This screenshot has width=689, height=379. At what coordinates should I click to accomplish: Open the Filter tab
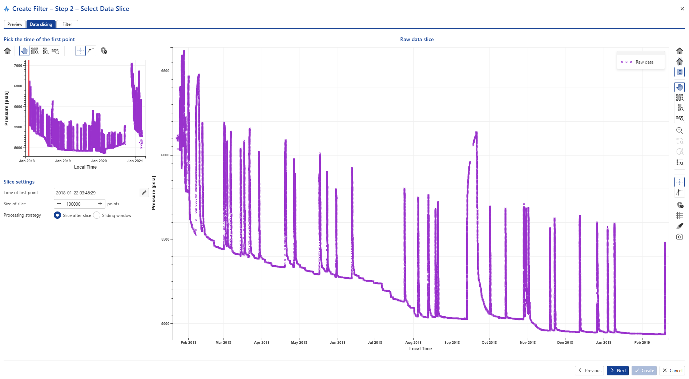[x=67, y=24]
